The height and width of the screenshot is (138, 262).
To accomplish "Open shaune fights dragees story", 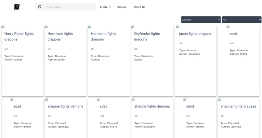I will pos(239,106).
